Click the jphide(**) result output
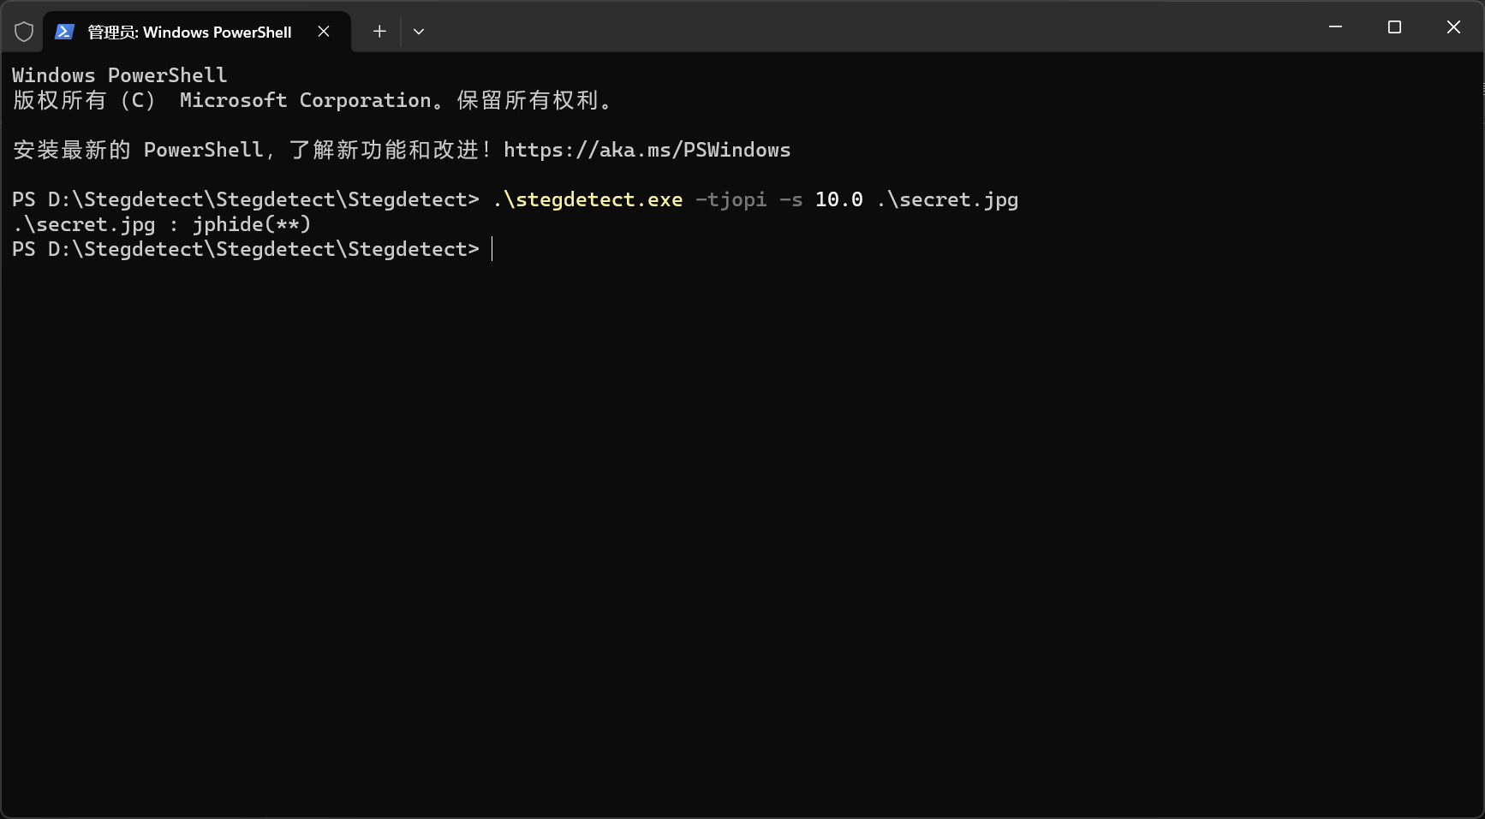Viewport: 1485px width, 819px height. point(251,224)
